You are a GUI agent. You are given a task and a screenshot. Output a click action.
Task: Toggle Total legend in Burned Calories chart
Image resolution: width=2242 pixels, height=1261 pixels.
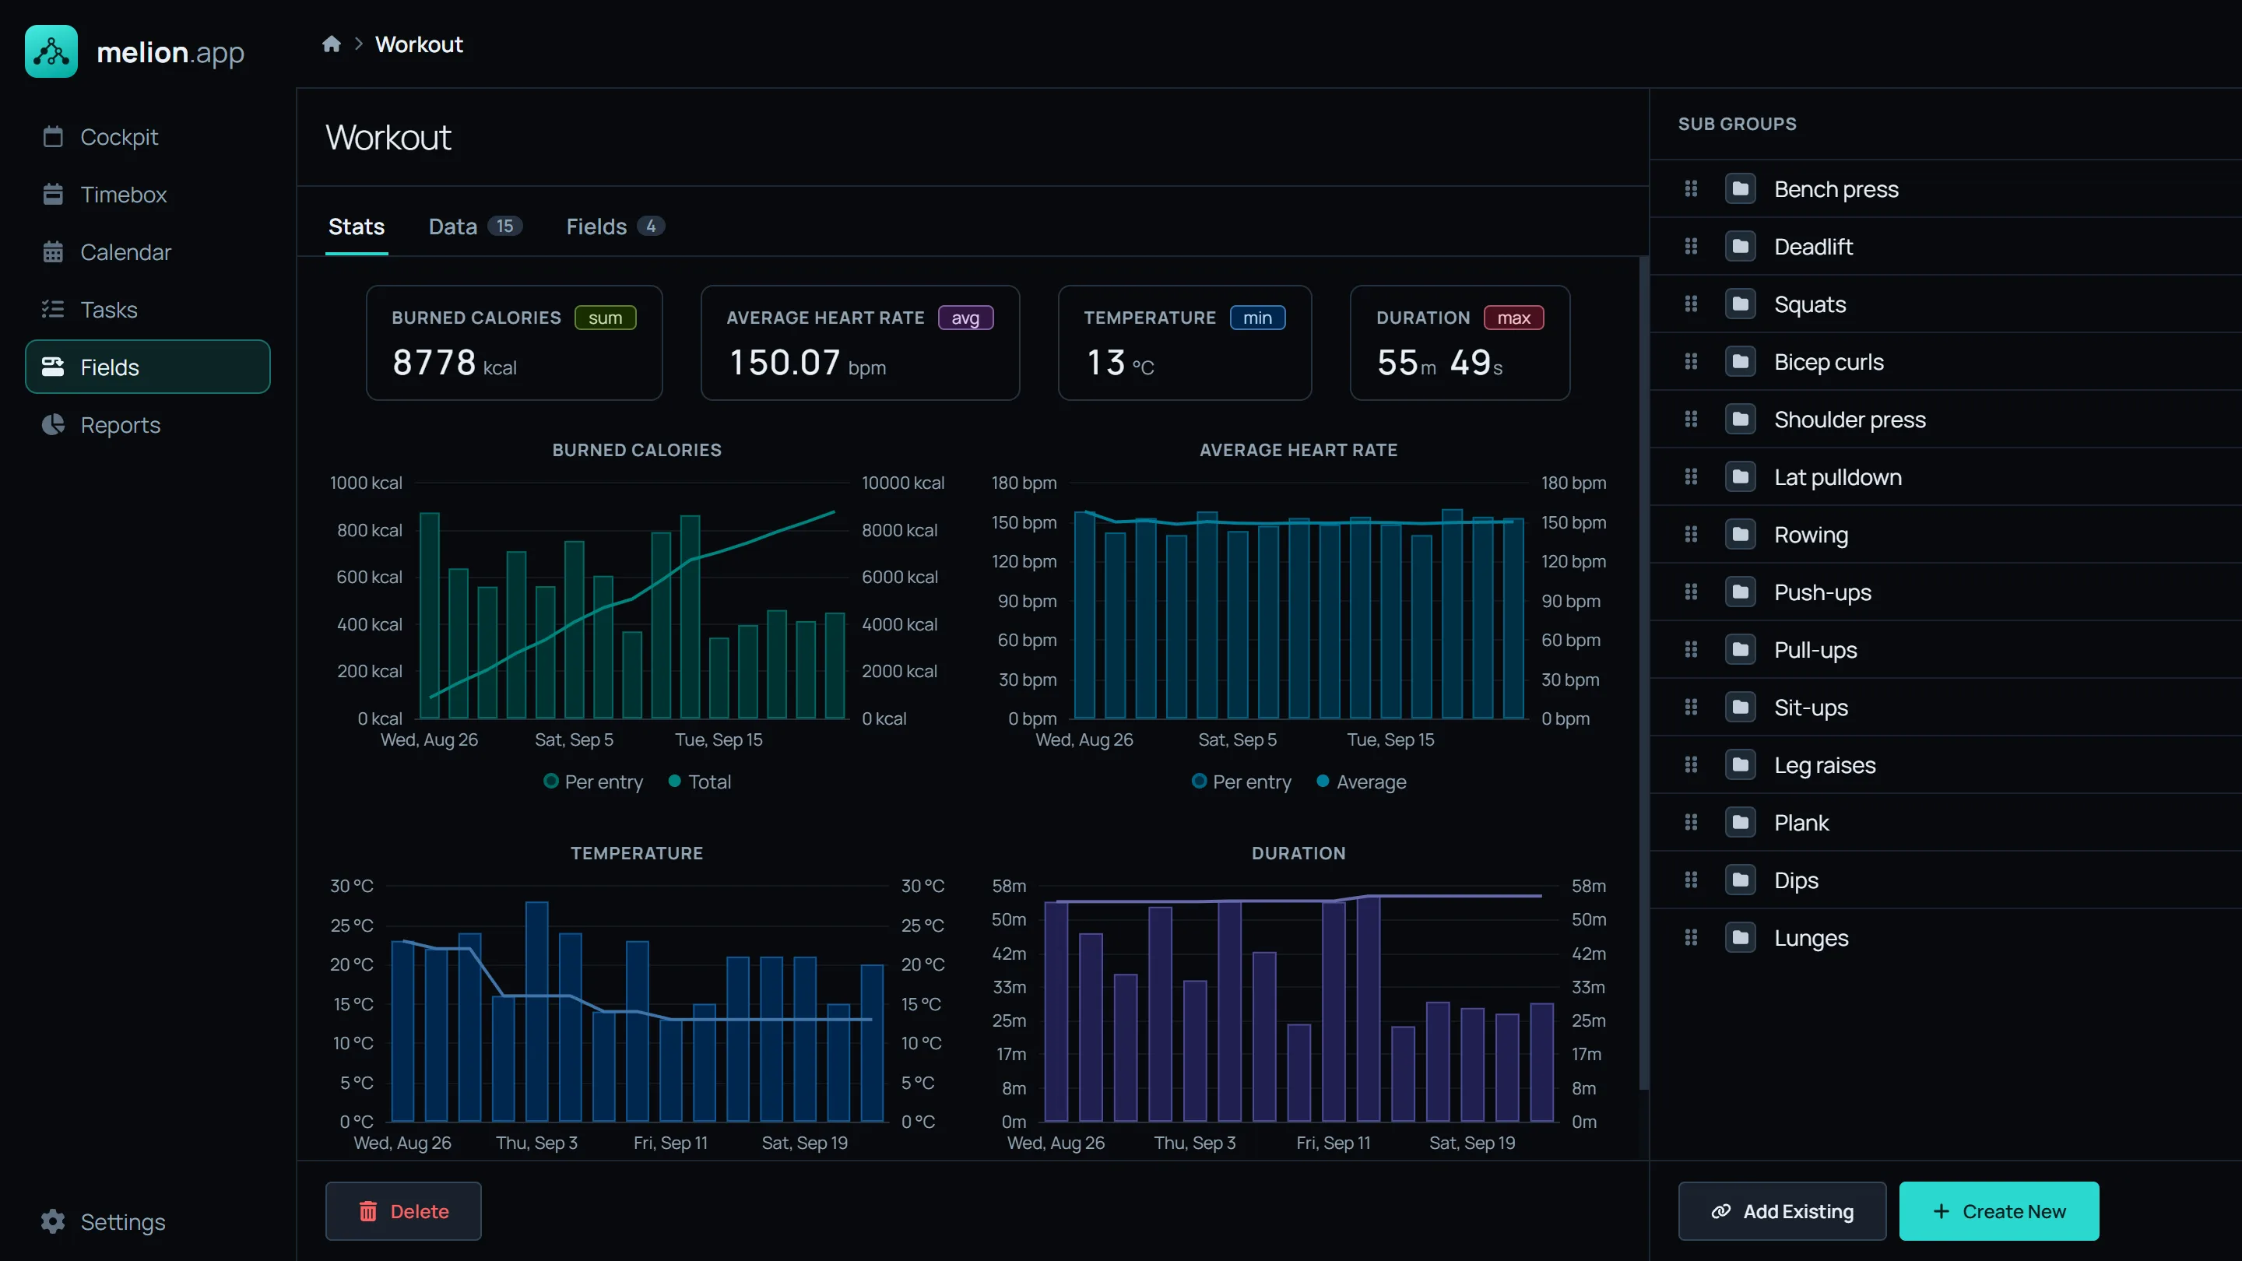tap(699, 782)
